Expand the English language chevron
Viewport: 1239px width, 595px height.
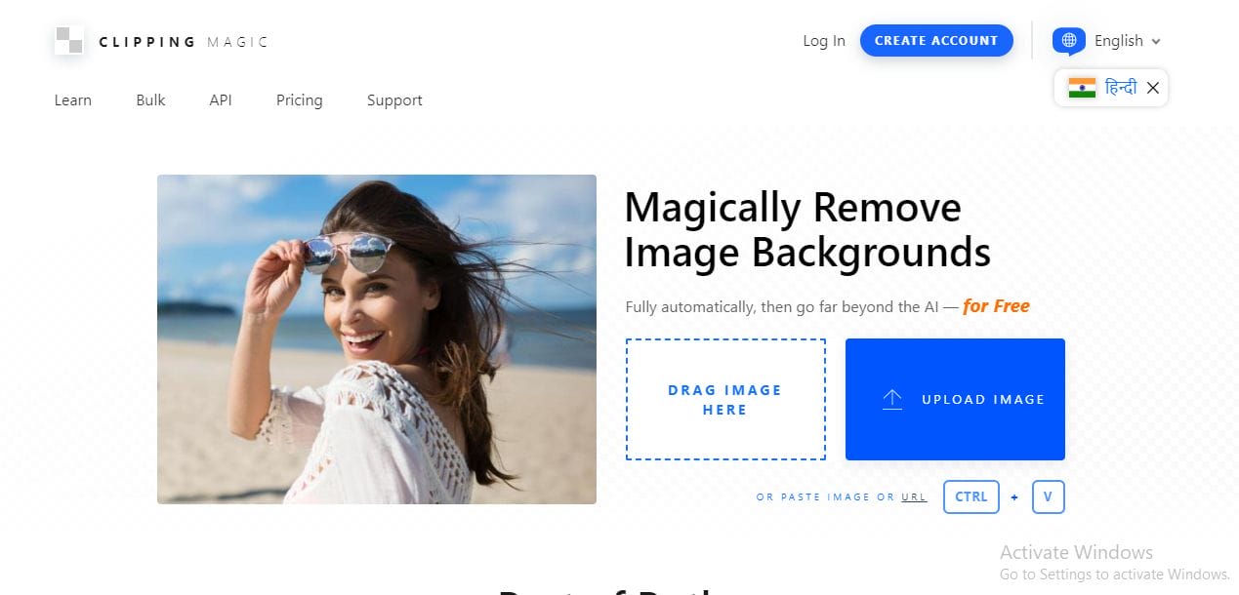[x=1156, y=42]
